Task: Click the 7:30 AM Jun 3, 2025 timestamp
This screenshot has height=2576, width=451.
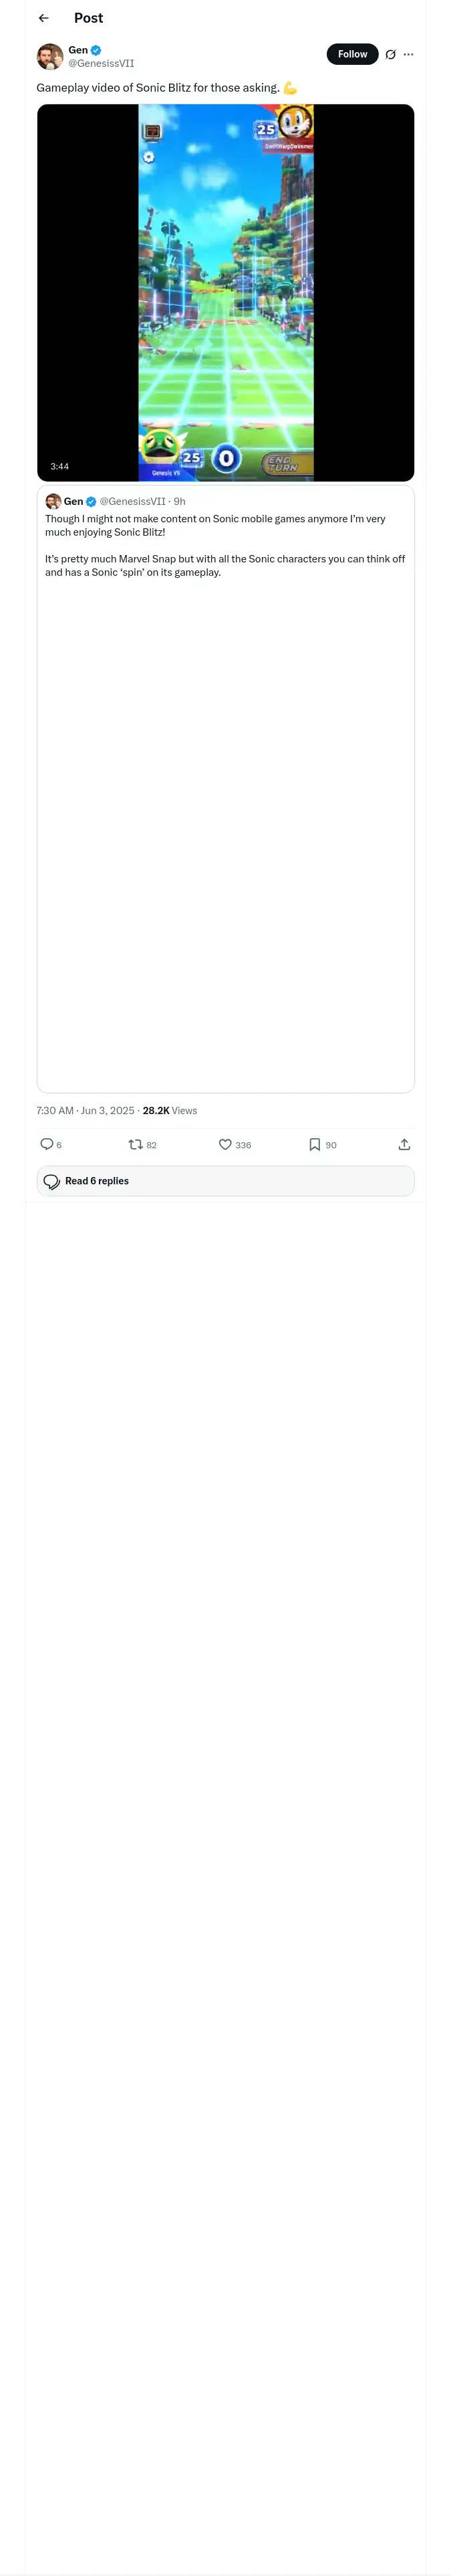Action: (85, 1110)
